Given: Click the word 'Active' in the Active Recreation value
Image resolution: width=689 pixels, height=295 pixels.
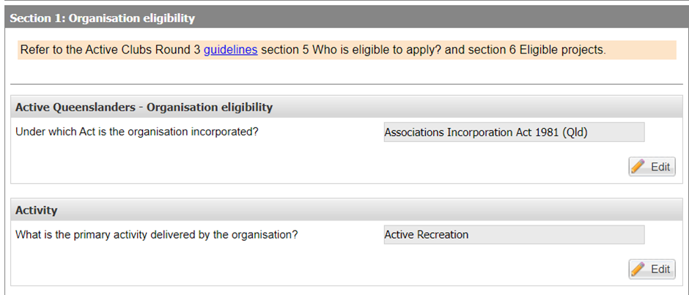Looking at the screenshot, I should [399, 235].
